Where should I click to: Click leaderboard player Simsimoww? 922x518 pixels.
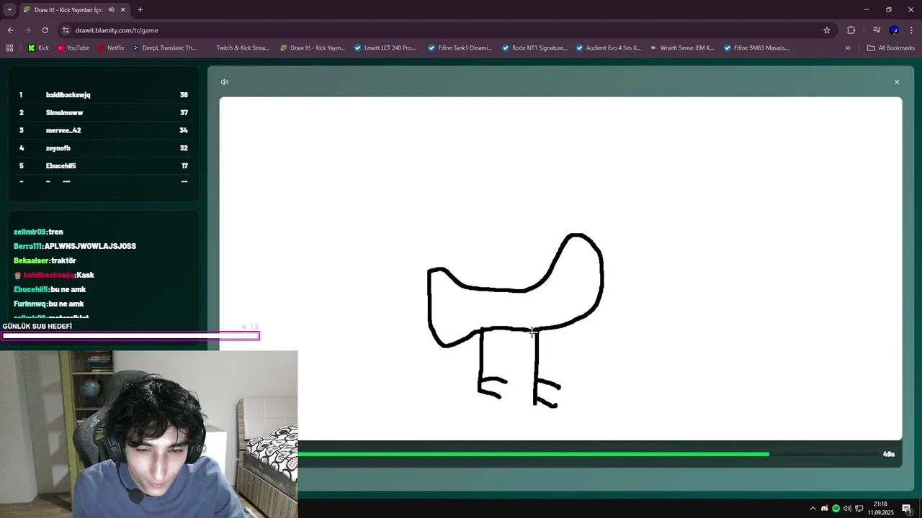point(64,113)
